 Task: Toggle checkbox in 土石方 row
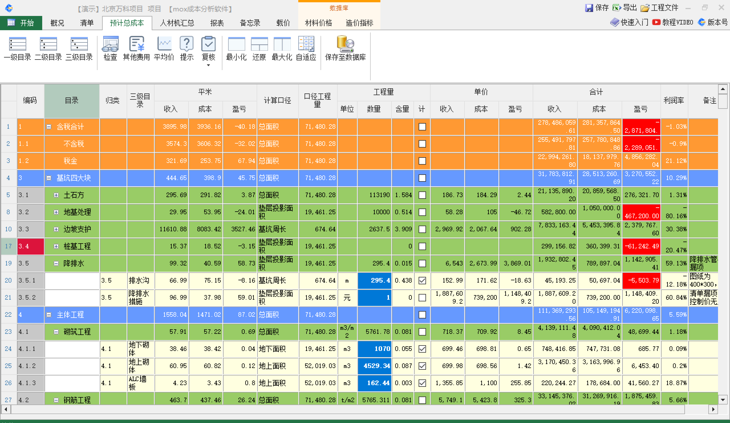pyautogui.click(x=422, y=195)
